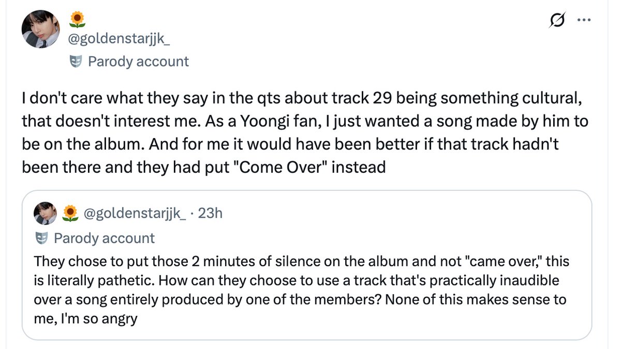
Task: Click the main post text about track 29
Action: click(x=306, y=133)
